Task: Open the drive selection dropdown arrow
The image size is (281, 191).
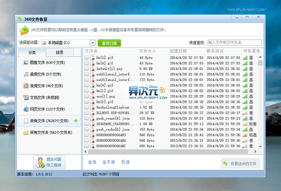Action: (x=93, y=43)
